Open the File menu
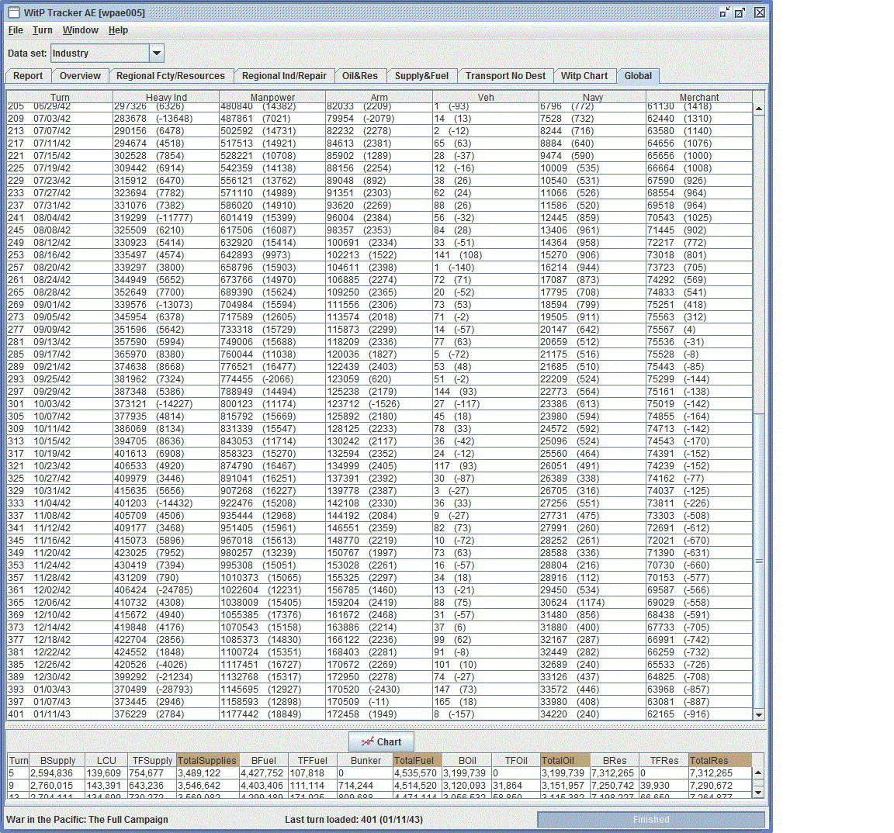894x833 pixels. click(x=16, y=30)
